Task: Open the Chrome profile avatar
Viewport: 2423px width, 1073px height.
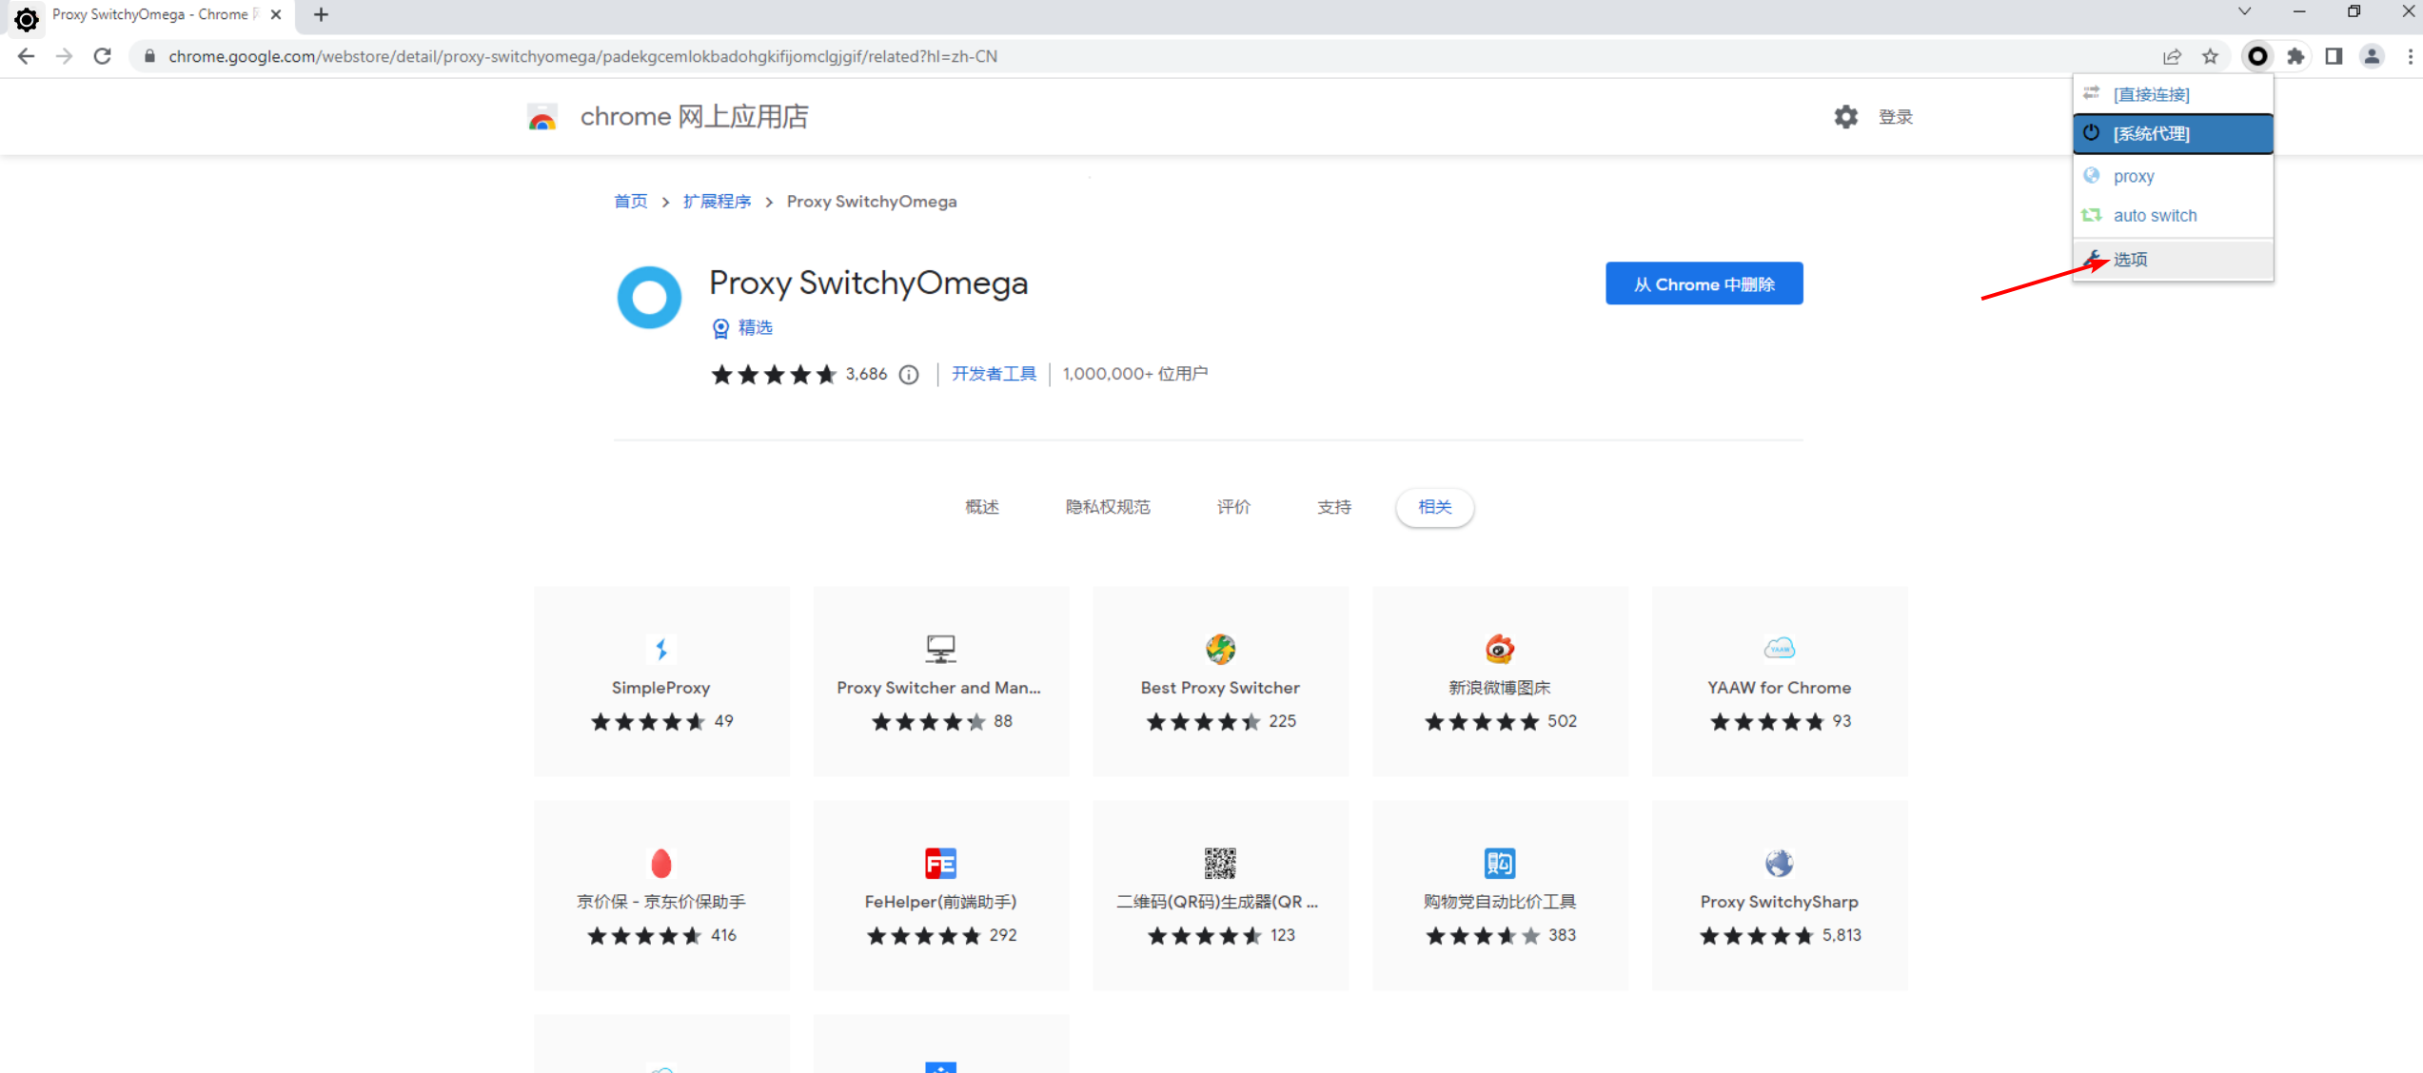Action: [2372, 56]
